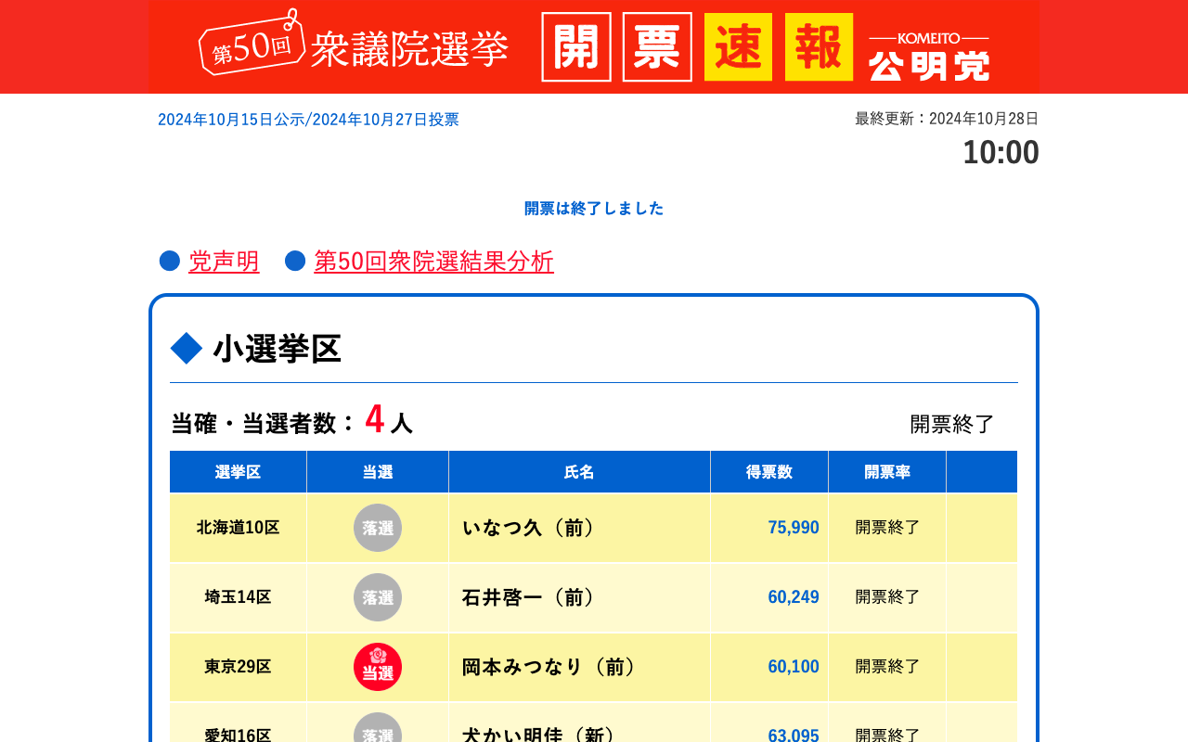This screenshot has height=742, width=1188.
Task: Click 開票終了 status beside the winner count
Action: tap(952, 424)
